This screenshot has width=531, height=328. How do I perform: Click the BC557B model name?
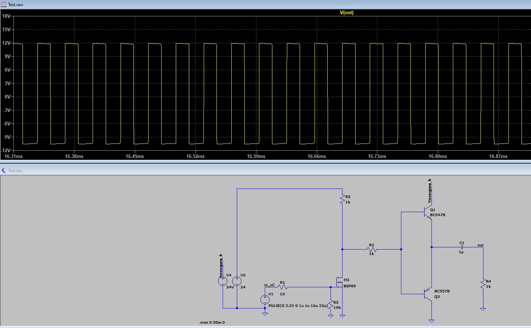[442, 291]
